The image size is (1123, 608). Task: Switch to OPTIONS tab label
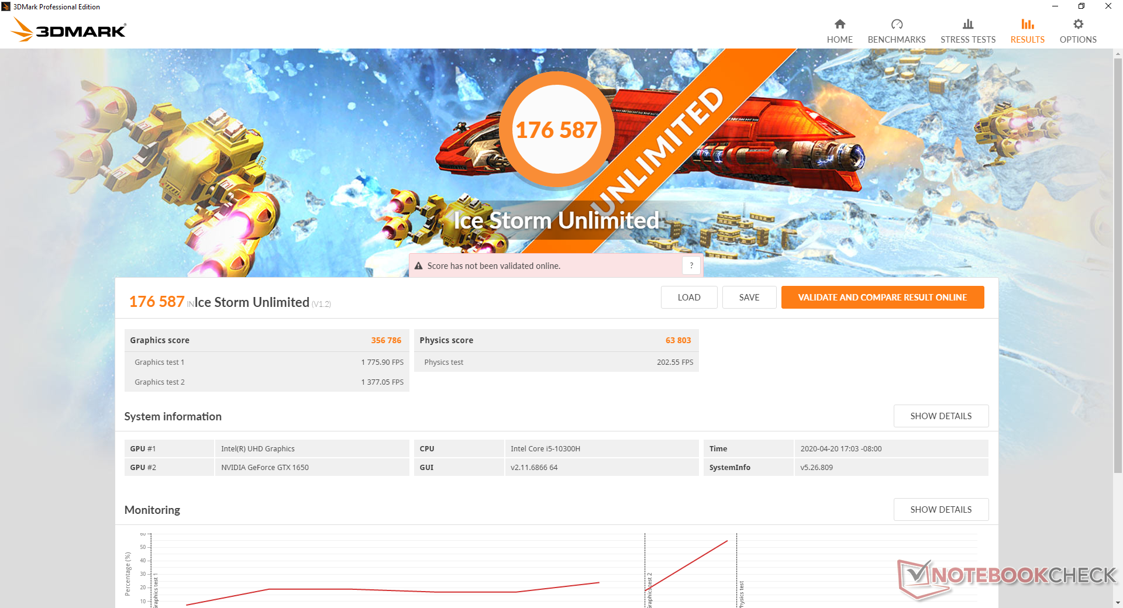[x=1078, y=40]
